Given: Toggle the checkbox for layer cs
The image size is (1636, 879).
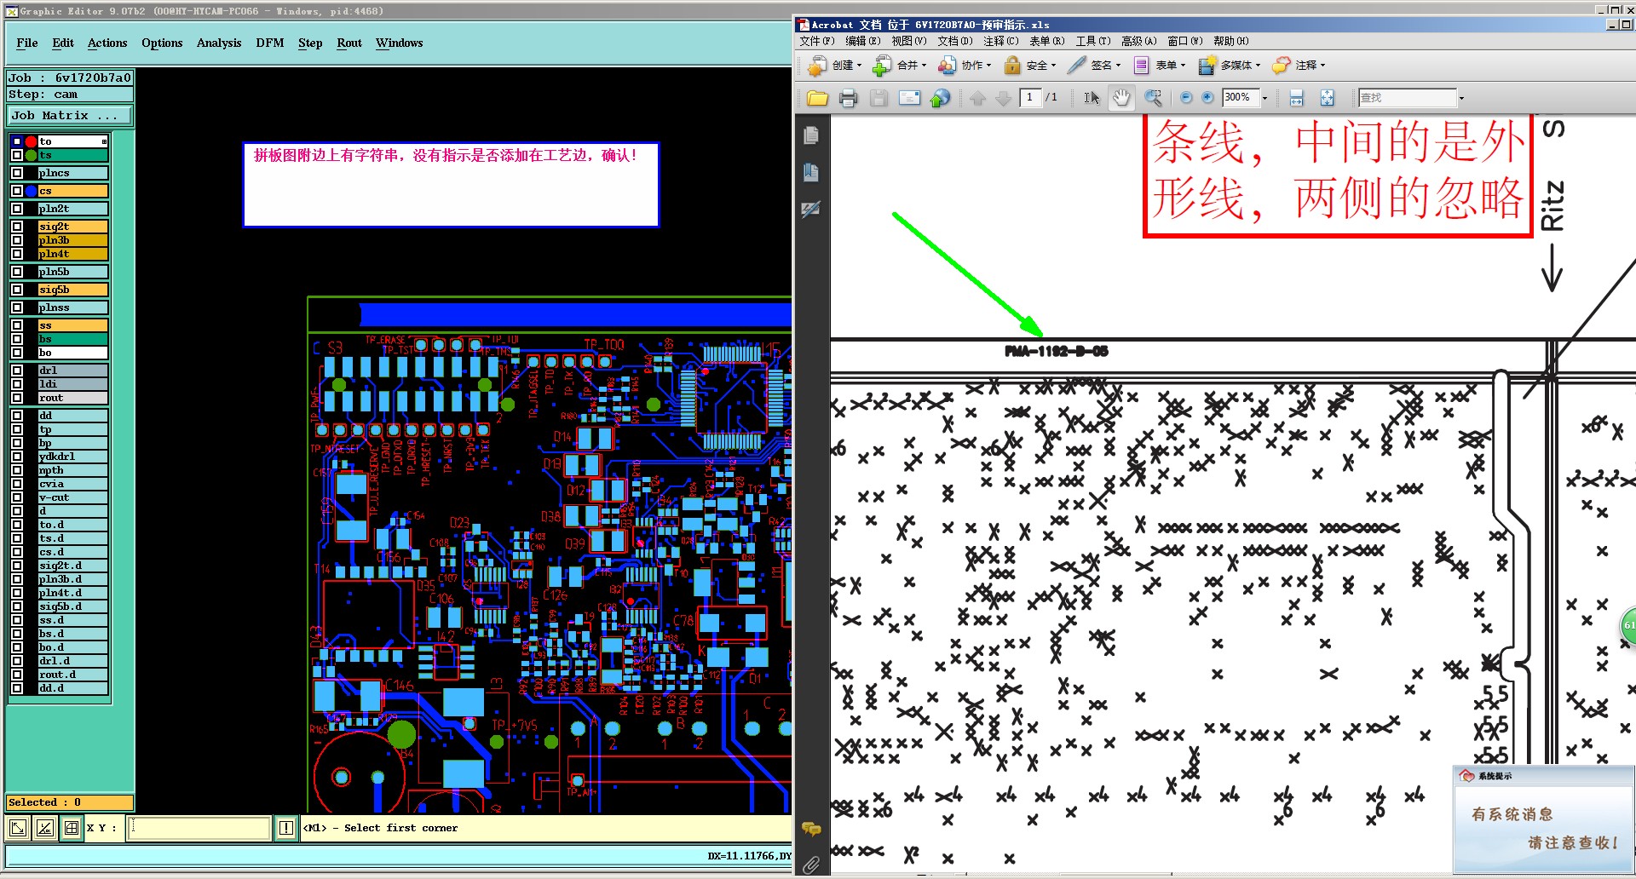Looking at the screenshot, I should (x=17, y=191).
